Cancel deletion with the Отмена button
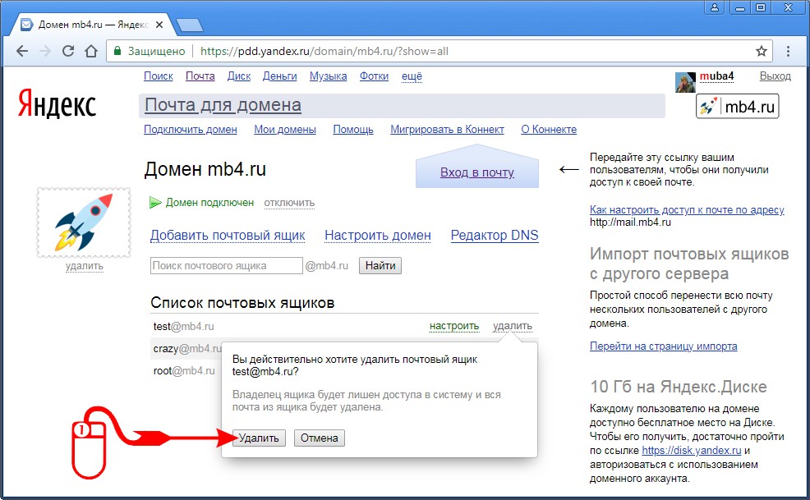Image resolution: width=810 pixels, height=500 pixels. point(320,438)
